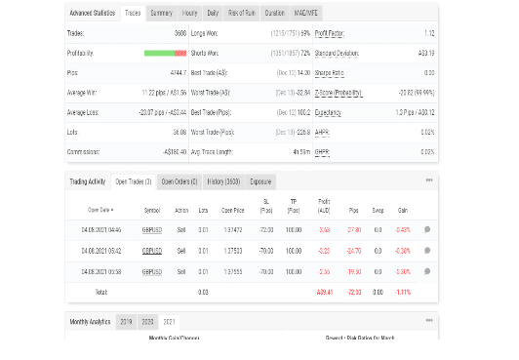Show 2020 monthly analytics
This screenshot has height=360, width=519.
[147, 322]
